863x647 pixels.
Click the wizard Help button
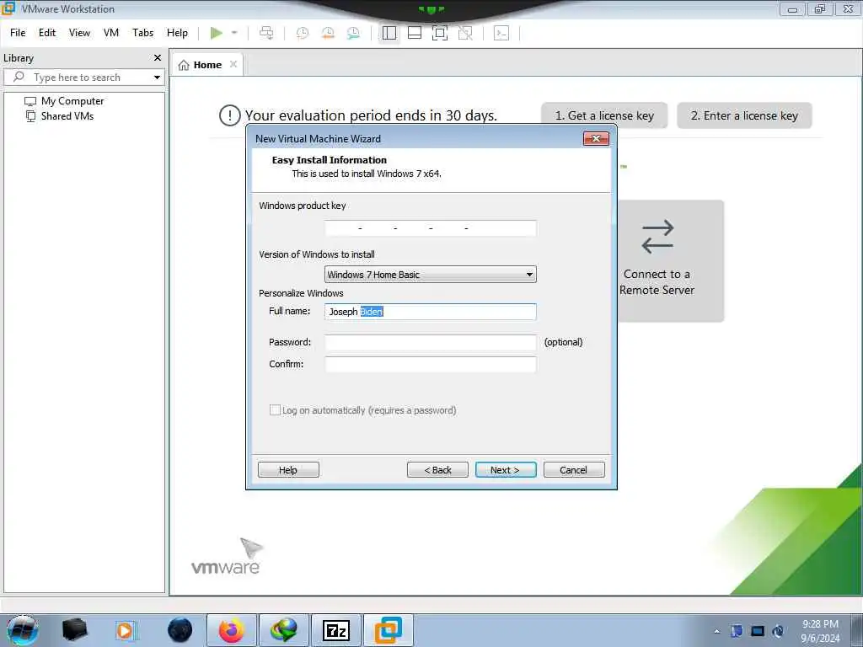point(288,470)
